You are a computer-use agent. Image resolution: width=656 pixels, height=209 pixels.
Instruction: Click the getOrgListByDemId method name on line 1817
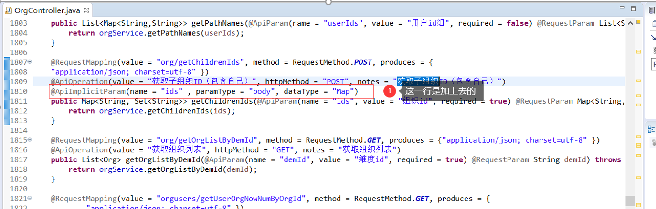(x=163, y=159)
